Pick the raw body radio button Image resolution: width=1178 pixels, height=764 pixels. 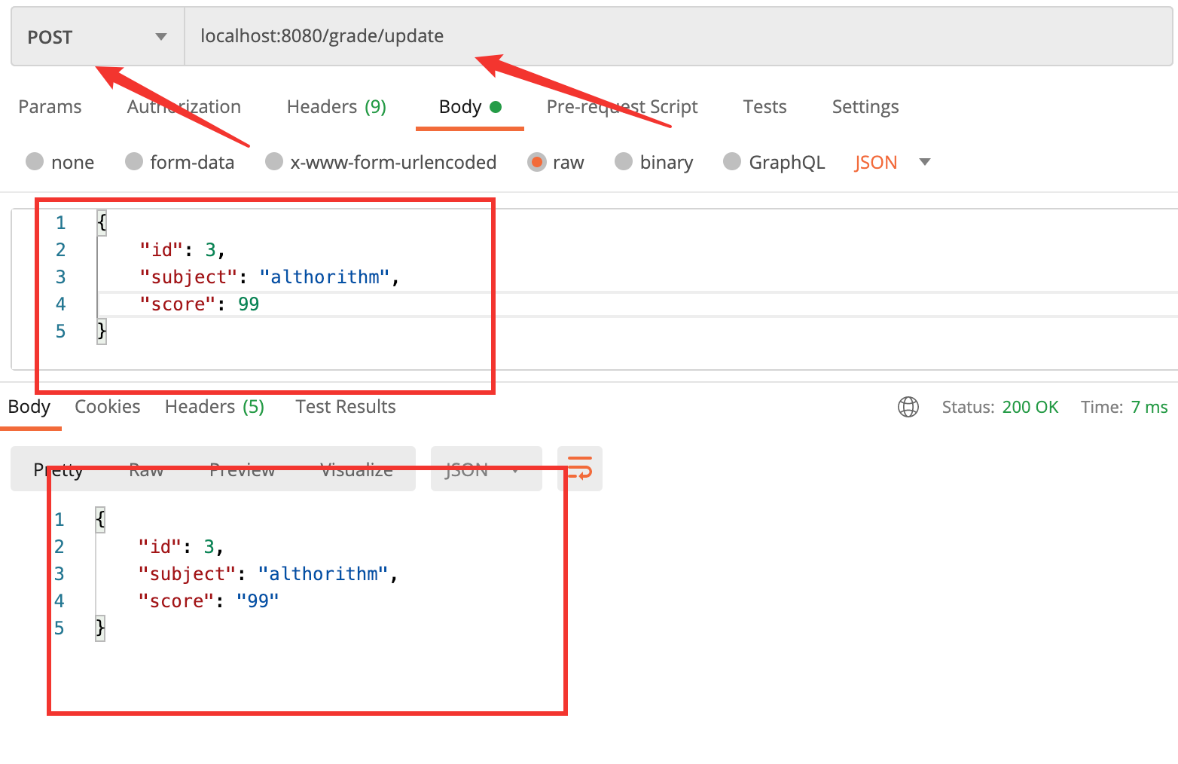pos(536,162)
